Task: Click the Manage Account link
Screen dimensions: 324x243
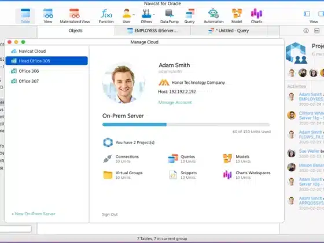Action: coord(175,102)
